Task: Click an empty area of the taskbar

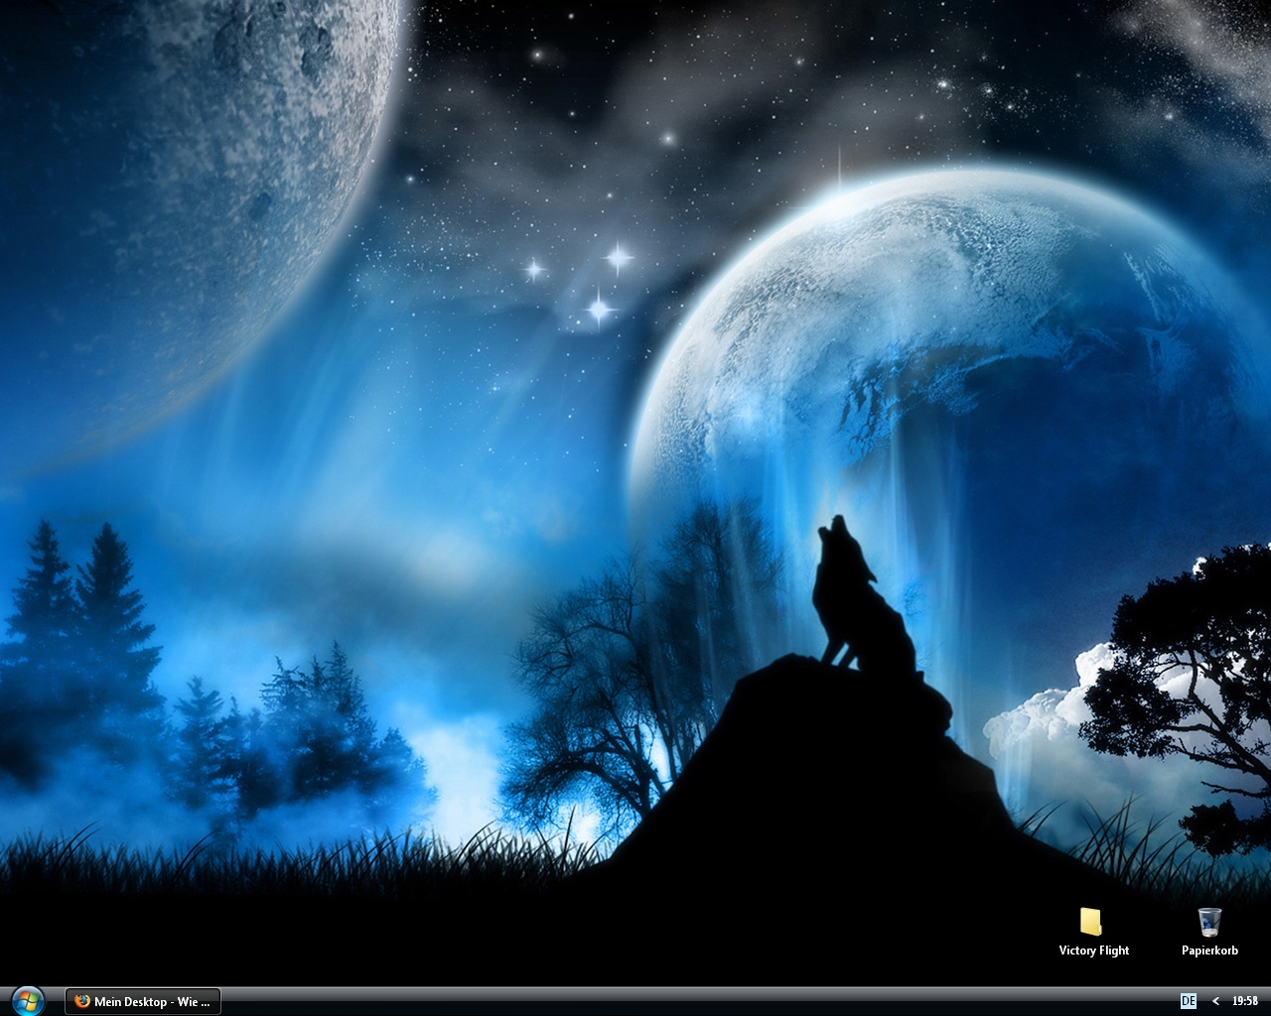Action: click(695, 1001)
